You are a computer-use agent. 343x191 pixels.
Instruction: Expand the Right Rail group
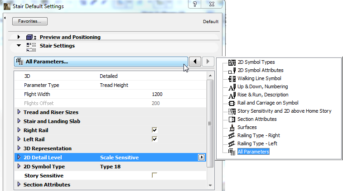click(19, 130)
